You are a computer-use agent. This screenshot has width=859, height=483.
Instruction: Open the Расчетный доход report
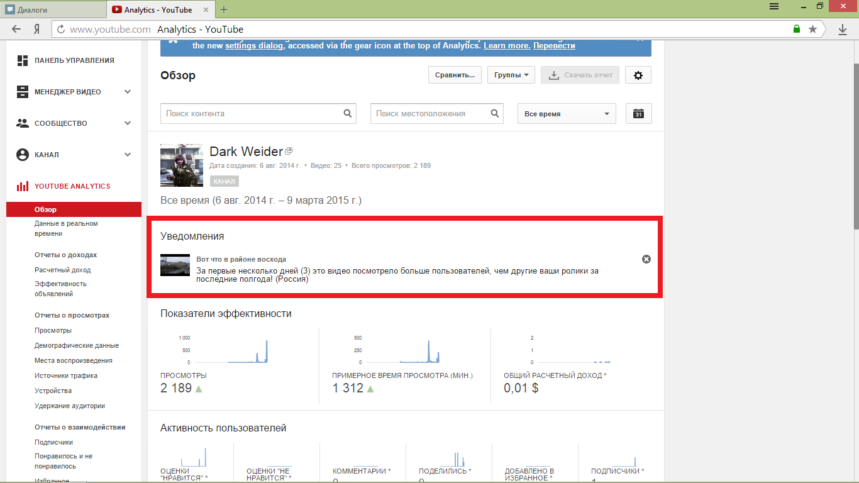(63, 270)
